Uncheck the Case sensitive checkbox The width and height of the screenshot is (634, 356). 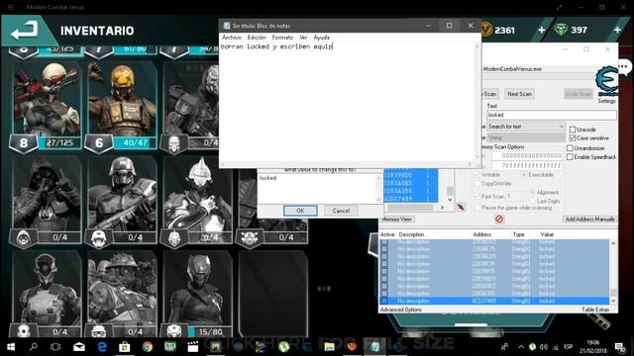click(x=573, y=138)
